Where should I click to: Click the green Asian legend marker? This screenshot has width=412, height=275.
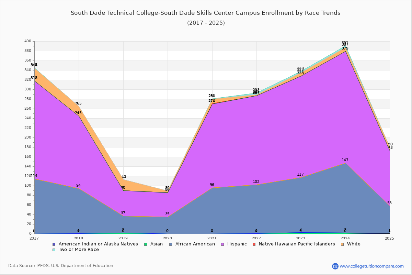146,244
